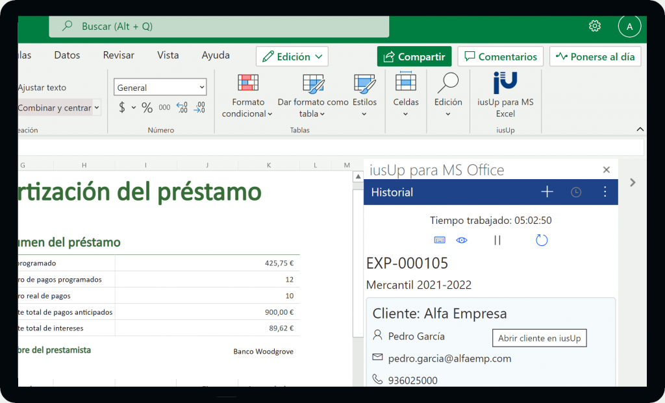Viewport: 665px width, 403px height.
Task: Select the cell containing 900,00 €
Action: pyautogui.click(x=207, y=312)
